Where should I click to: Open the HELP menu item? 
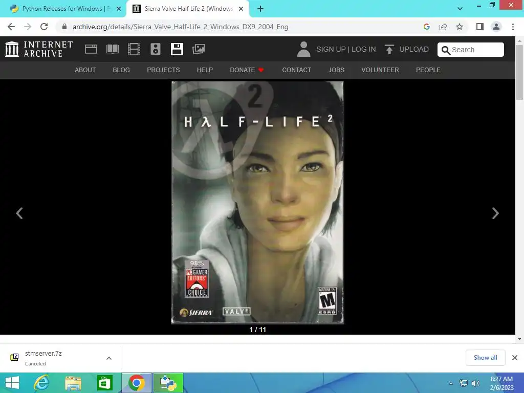coord(205,70)
